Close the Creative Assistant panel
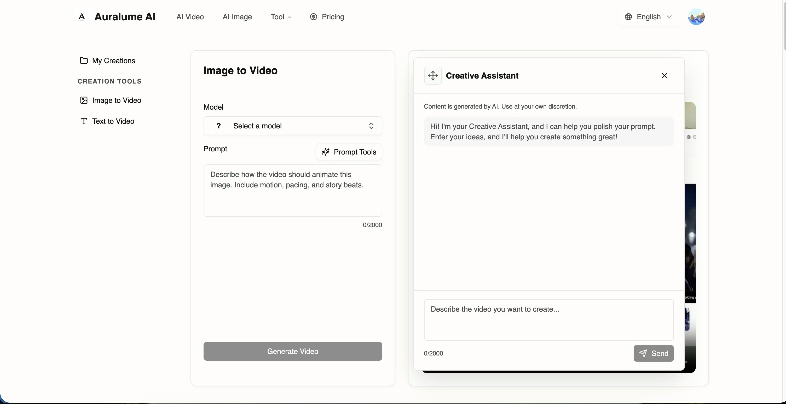 [664, 76]
